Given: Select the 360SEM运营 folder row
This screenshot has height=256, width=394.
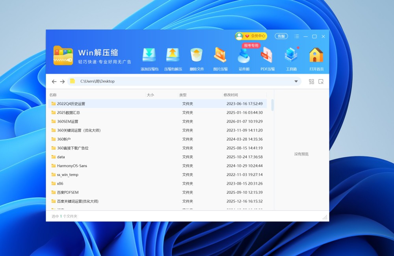Looking at the screenshot, I should tap(68, 121).
